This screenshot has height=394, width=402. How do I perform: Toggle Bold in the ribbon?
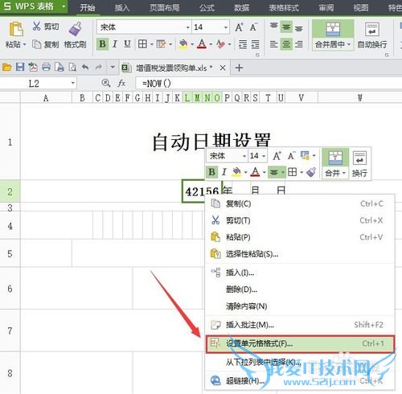point(102,44)
